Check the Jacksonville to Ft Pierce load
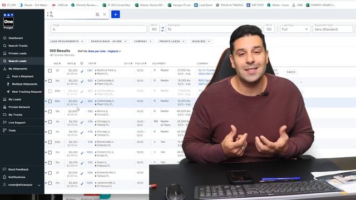Image resolution: width=356 pixels, height=200 pixels. 50,183
